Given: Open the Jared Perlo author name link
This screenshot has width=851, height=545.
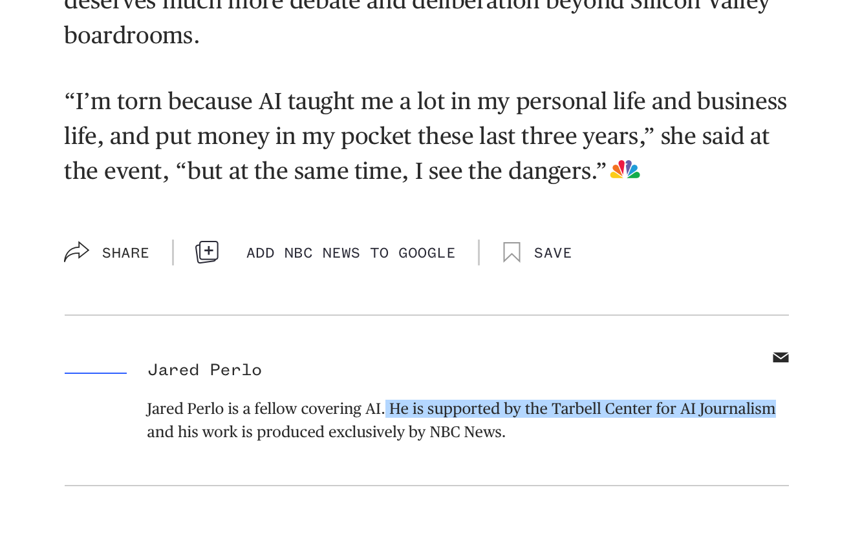Looking at the screenshot, I should pyautogui.click(x=204, y=370).
